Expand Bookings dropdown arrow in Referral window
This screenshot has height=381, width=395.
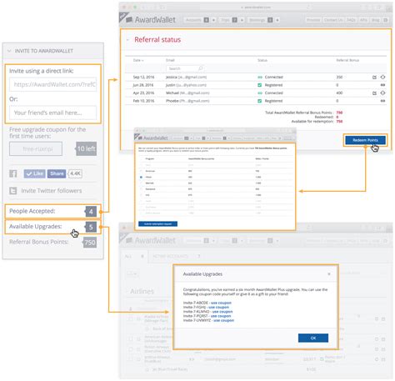277,20
